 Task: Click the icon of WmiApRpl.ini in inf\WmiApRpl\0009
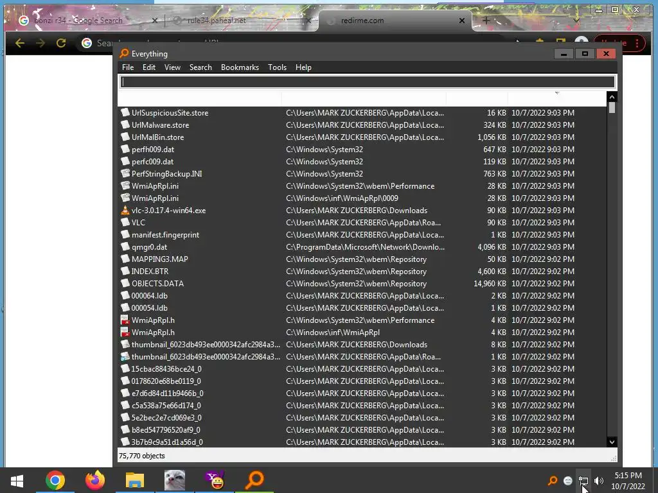[x=125, y=198]
